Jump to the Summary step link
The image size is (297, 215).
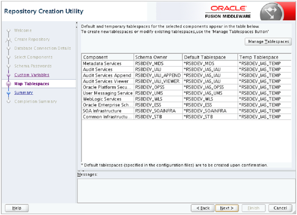[23, 92]
